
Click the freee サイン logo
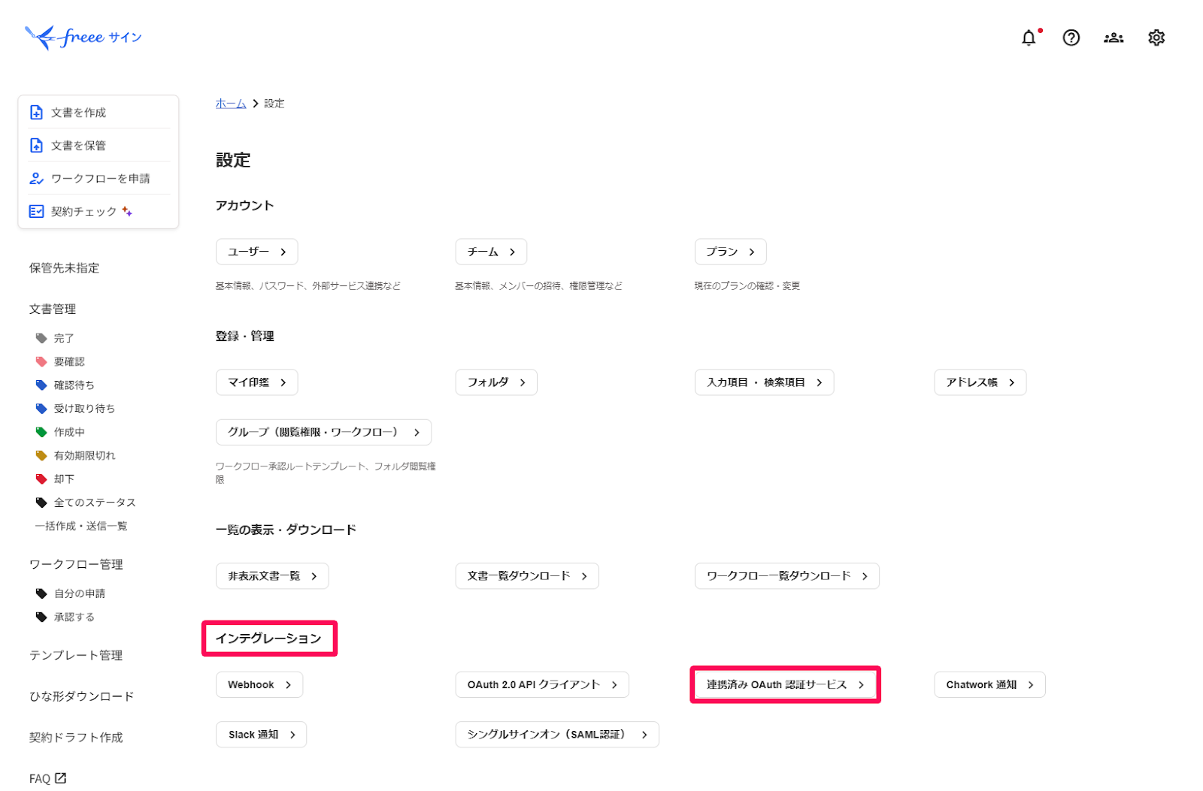(x=83, y=37)
